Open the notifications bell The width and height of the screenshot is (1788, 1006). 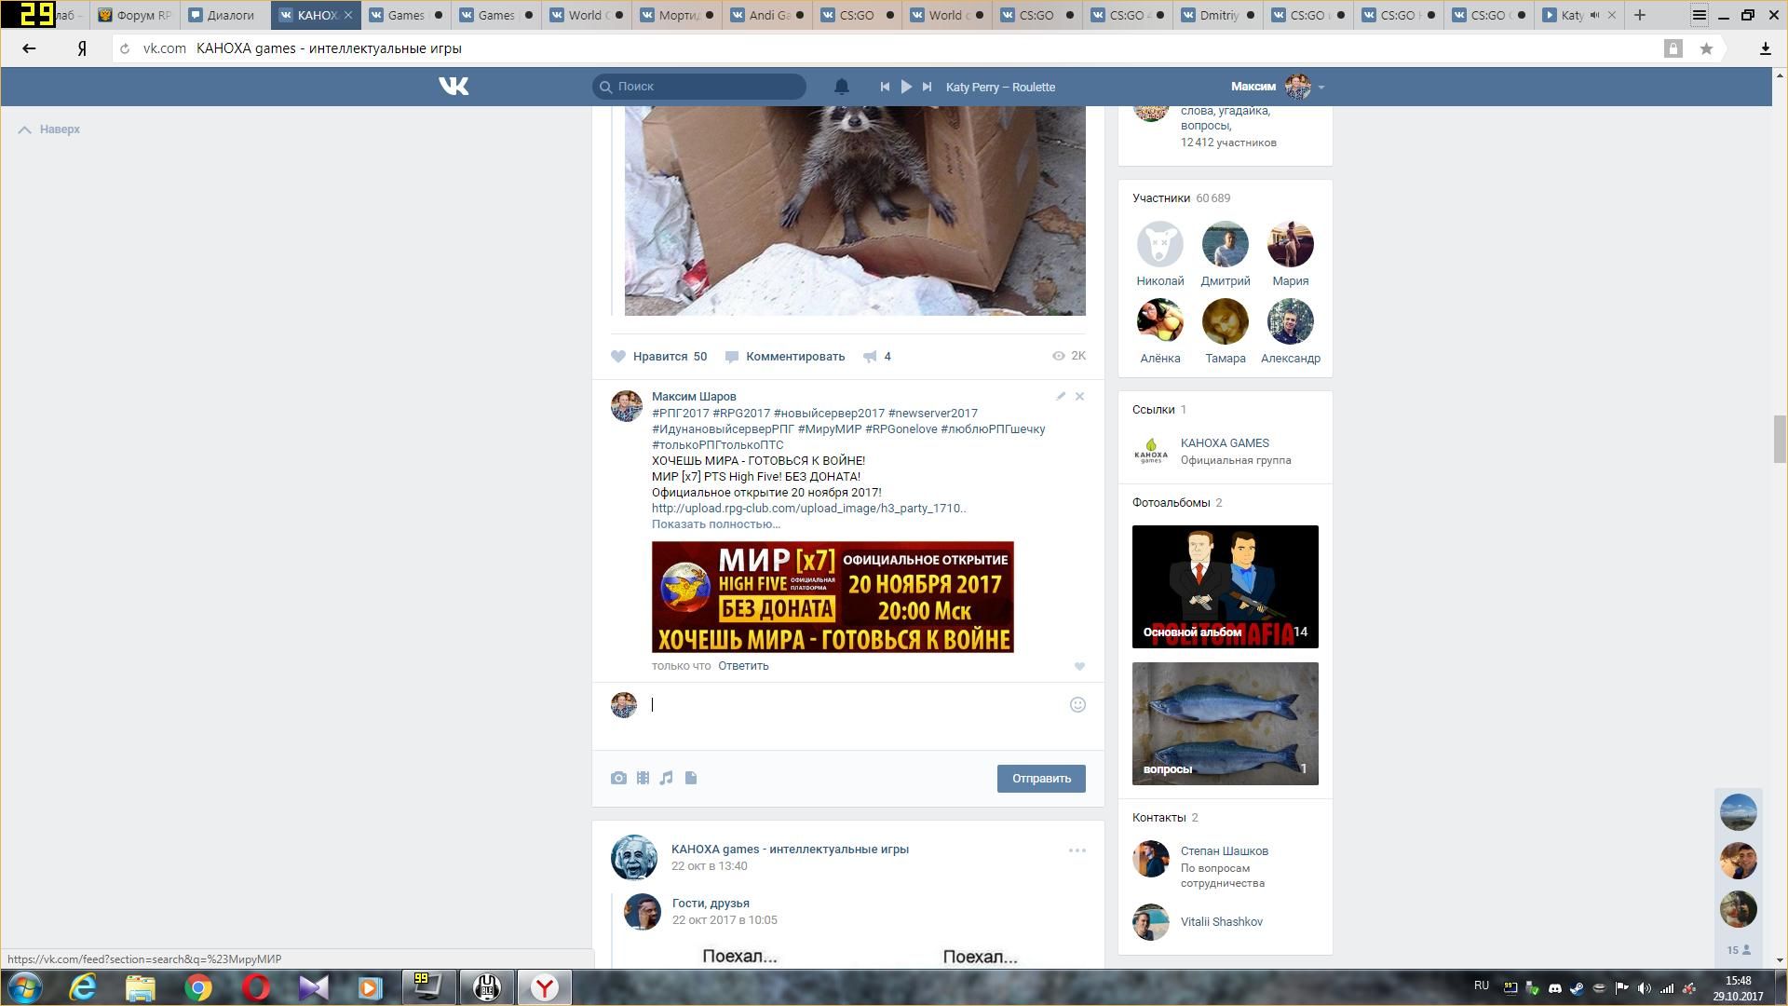[x=841, y=87]
